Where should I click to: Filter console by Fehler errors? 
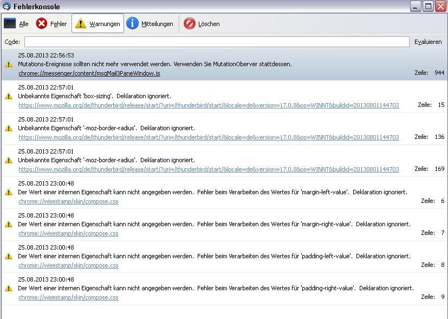click(51, 24)
